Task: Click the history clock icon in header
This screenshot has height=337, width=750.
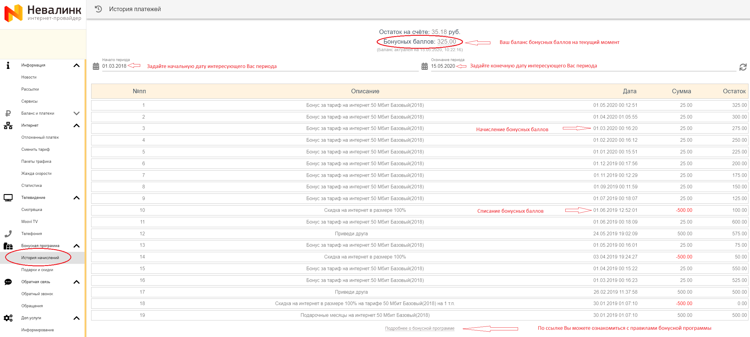Action: click(x=98, y=9)
